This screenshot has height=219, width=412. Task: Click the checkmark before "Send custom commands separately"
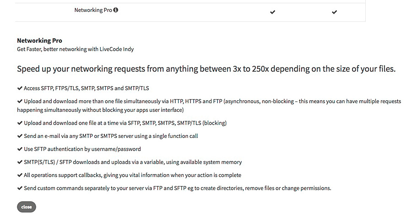20,188
